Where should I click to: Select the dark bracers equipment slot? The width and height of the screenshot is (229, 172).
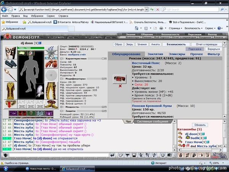coord(11,64)
